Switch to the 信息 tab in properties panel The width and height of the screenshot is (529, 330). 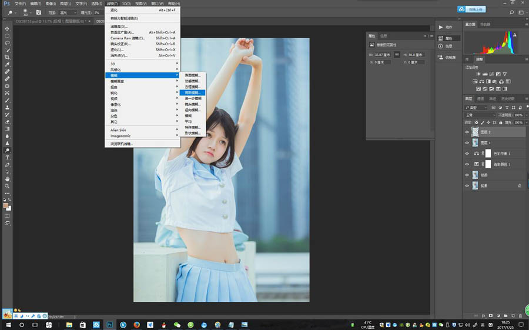point(383,35)
